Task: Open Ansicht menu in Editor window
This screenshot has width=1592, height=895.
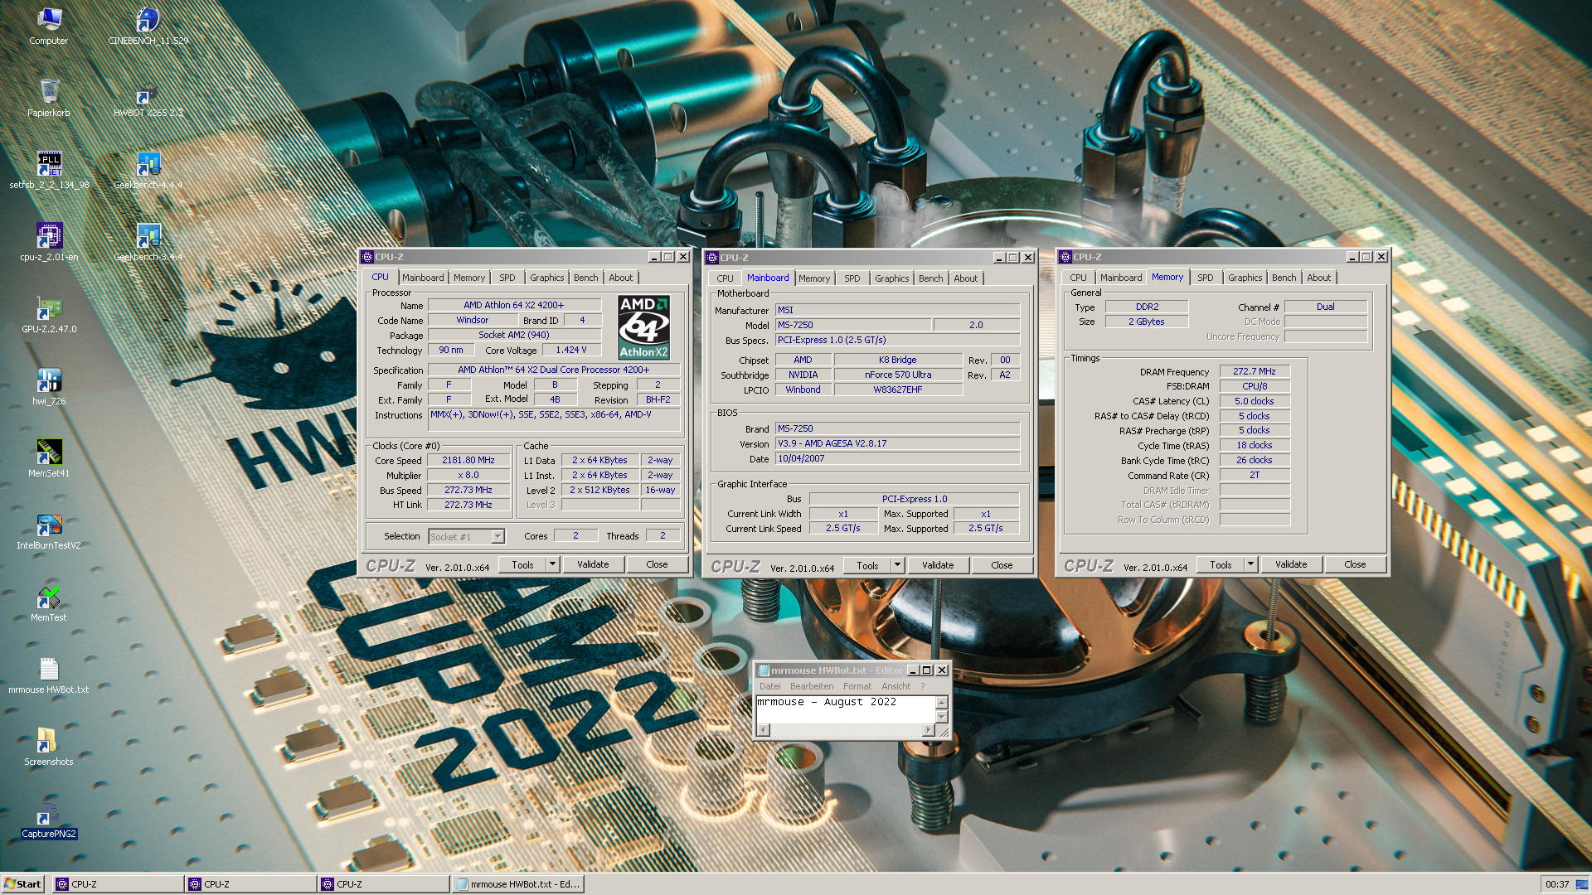Action: click(896, 686)
